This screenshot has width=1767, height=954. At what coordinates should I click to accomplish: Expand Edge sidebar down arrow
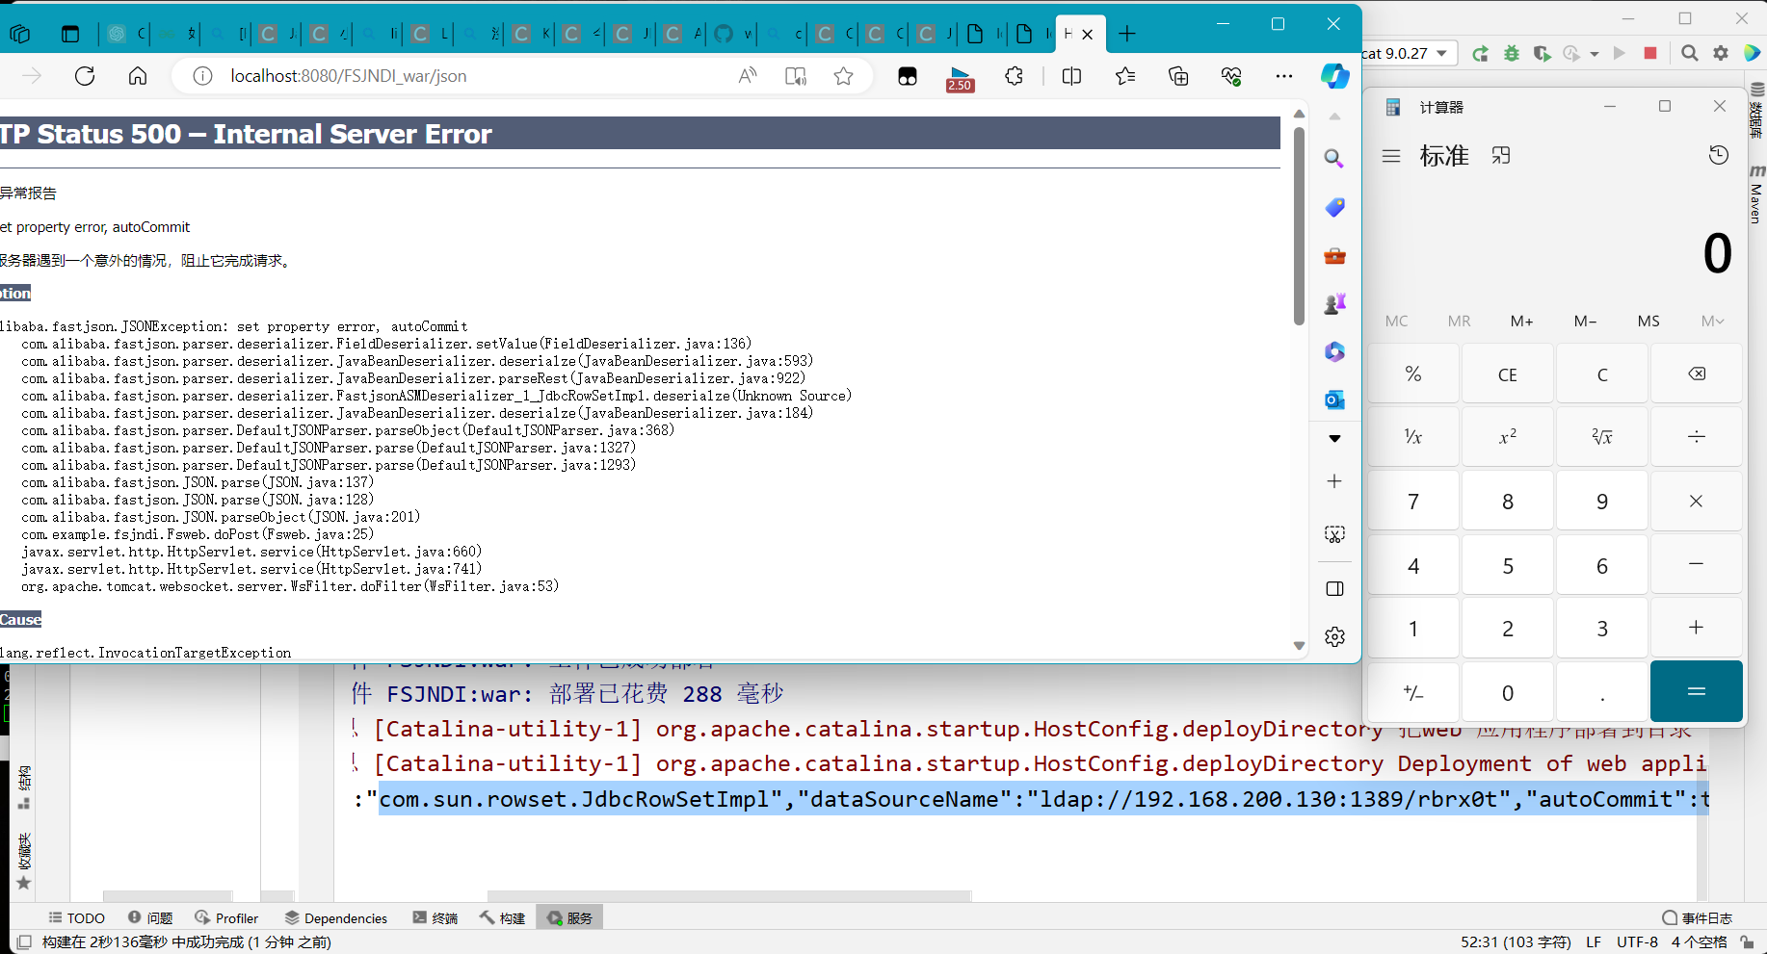pos(1334,439)
